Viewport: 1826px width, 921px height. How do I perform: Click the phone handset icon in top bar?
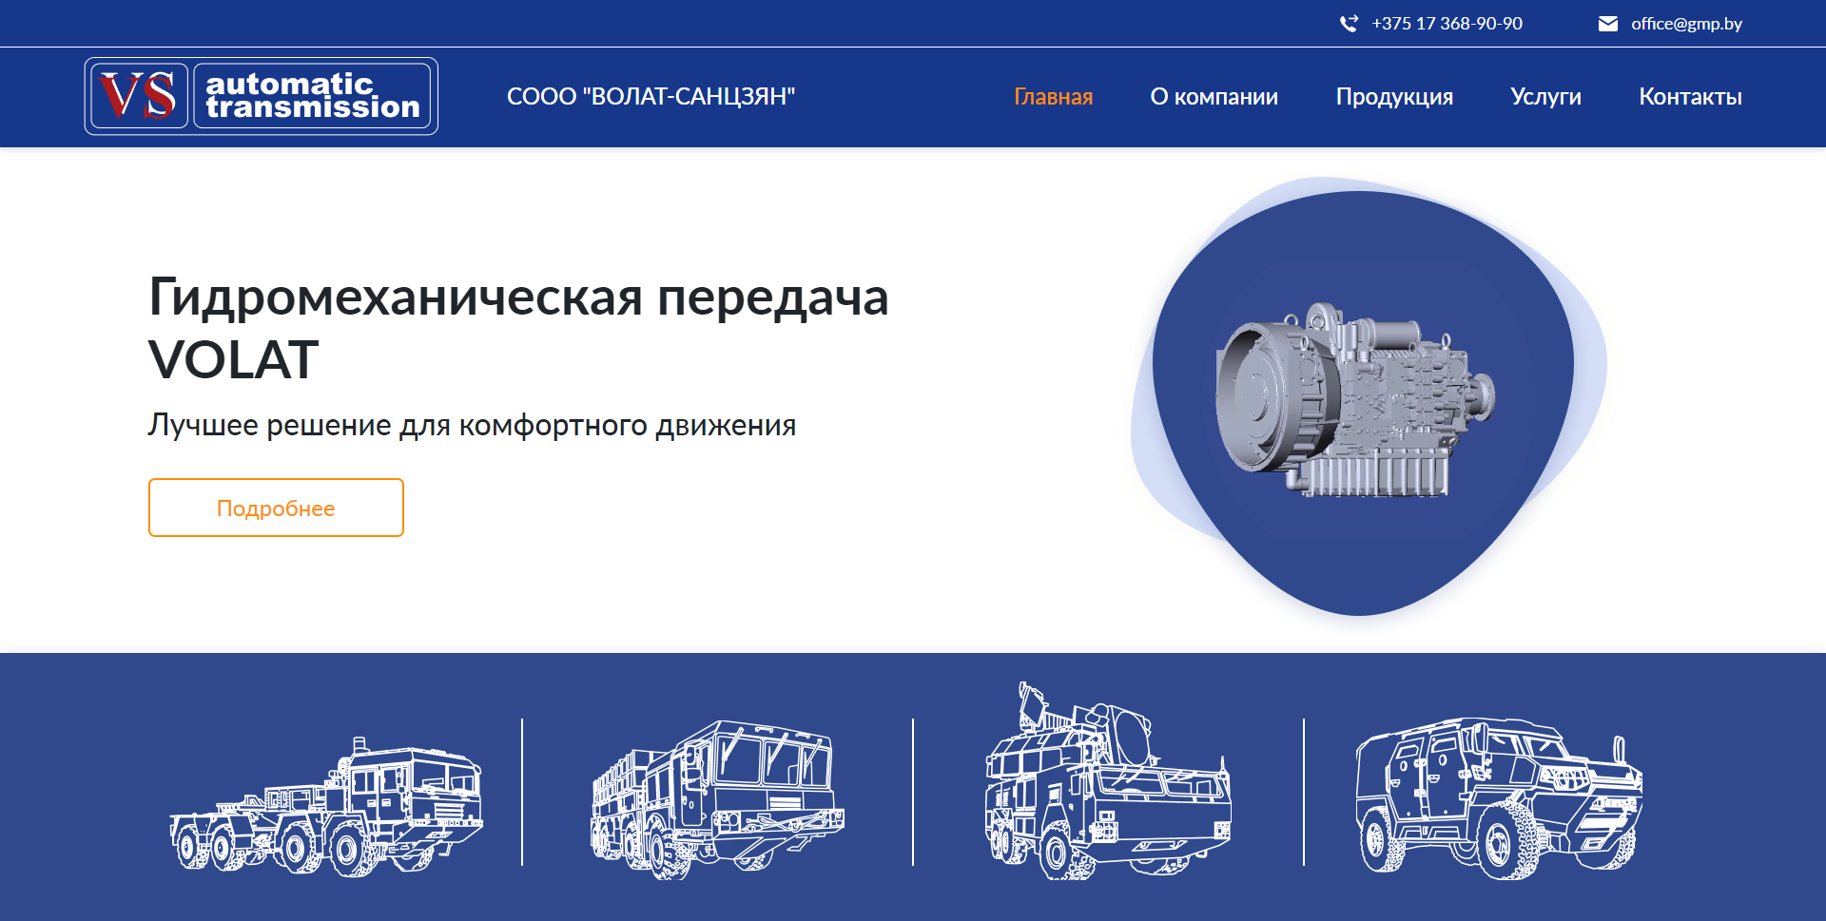(x=1349, y=24)
